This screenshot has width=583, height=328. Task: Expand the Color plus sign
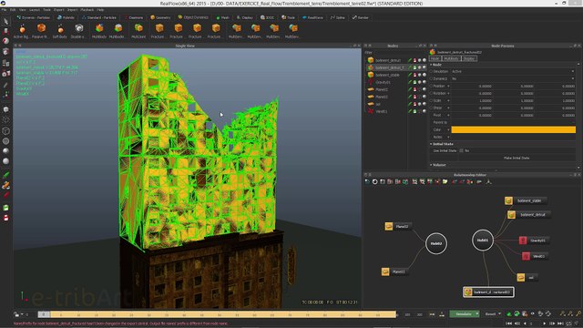pos(448,129)
